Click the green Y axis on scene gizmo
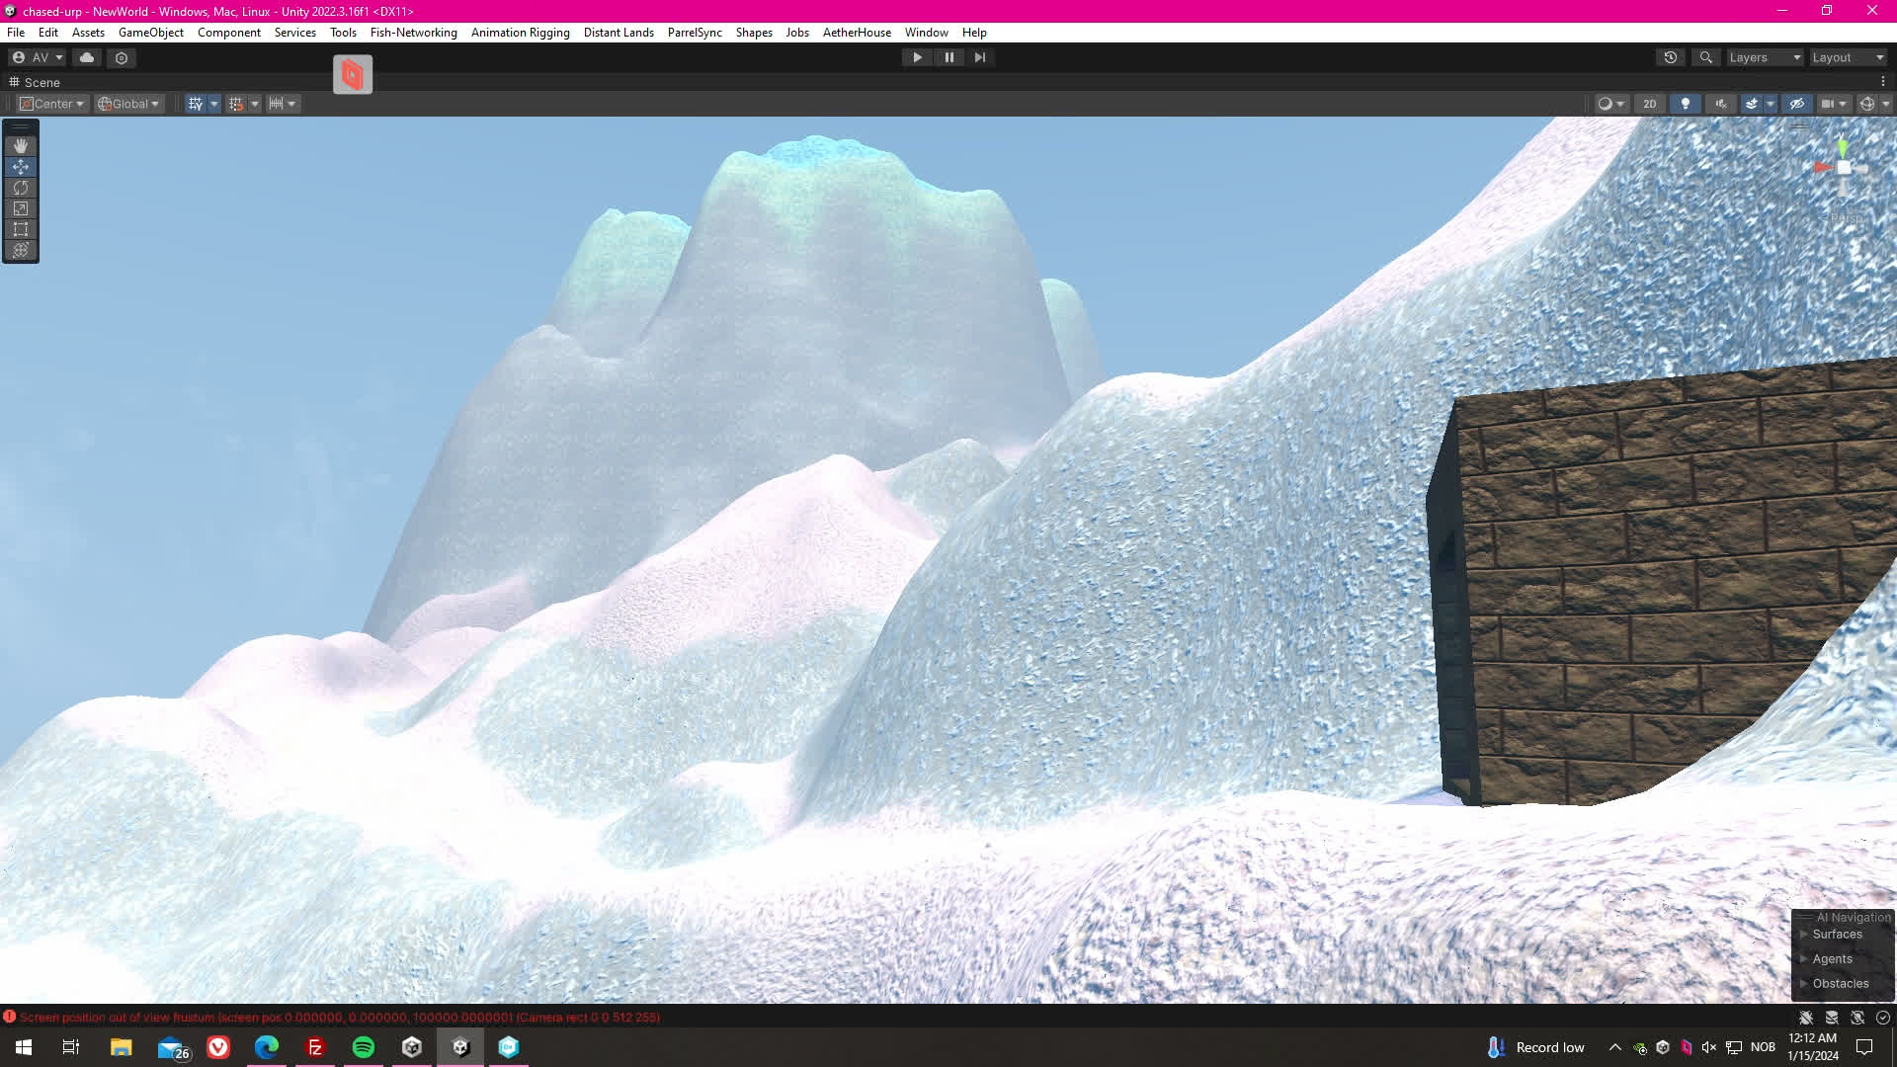 tap(1844, 146)
